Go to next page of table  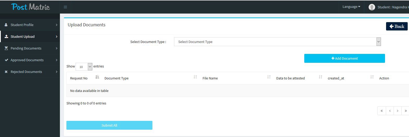coord(398,111)
